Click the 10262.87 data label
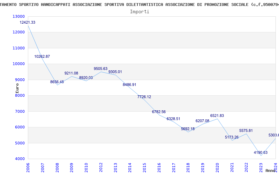This screenshot has width=279, height=174. tap(42, 56)
